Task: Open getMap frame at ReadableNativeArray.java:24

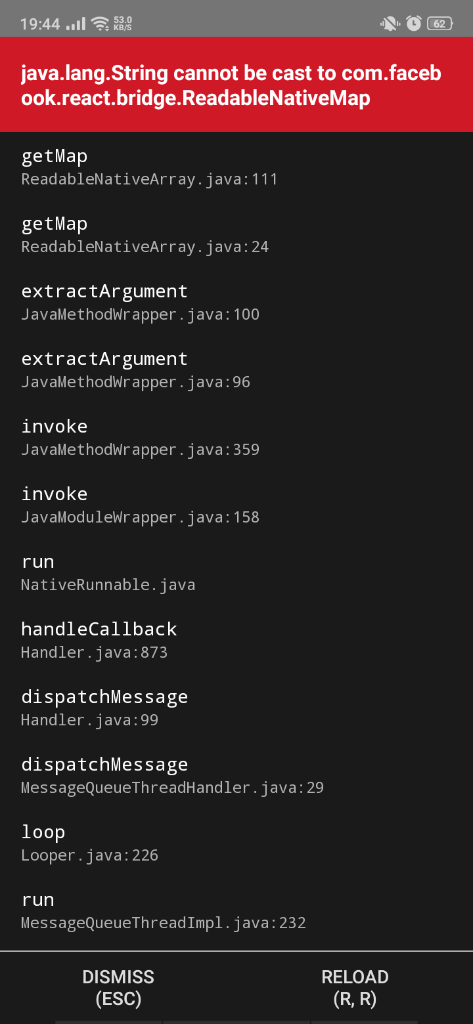Action: pyautogui.click(x=145, y=234)
